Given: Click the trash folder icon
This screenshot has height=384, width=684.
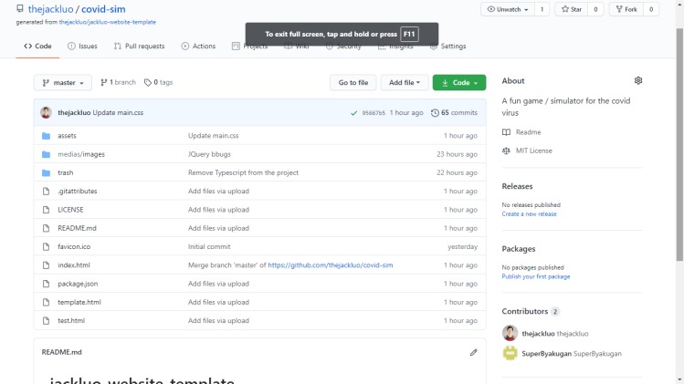Looking at the screenshot, I should [46, 172].
